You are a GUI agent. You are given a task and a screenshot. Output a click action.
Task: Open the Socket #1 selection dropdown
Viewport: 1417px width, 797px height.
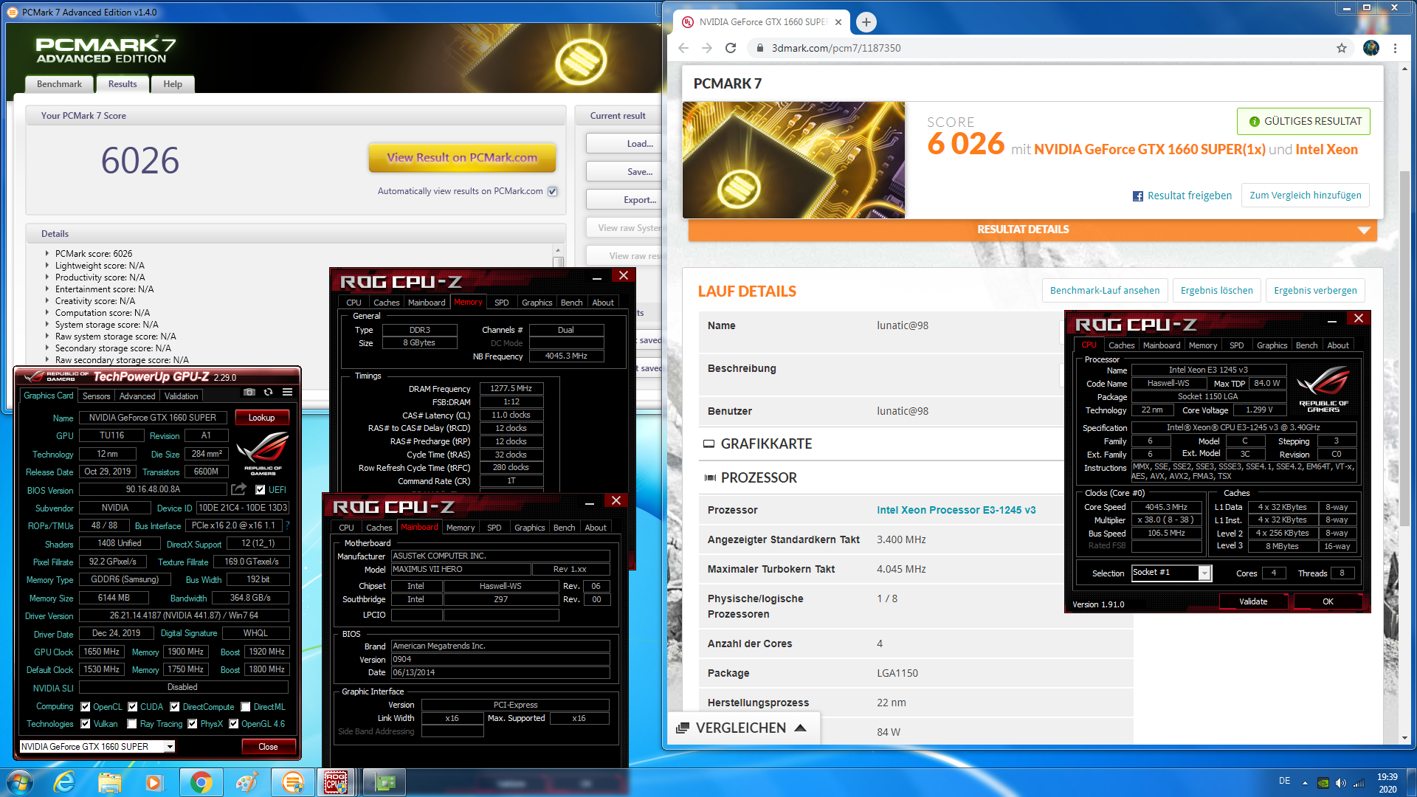point(1204,573)
